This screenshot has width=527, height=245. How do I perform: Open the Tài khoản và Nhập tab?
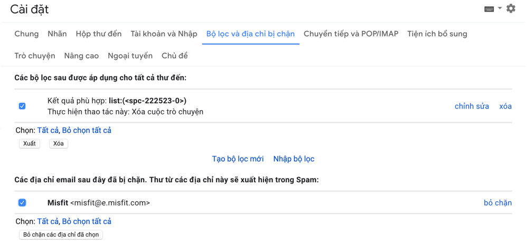coord(164,34)
